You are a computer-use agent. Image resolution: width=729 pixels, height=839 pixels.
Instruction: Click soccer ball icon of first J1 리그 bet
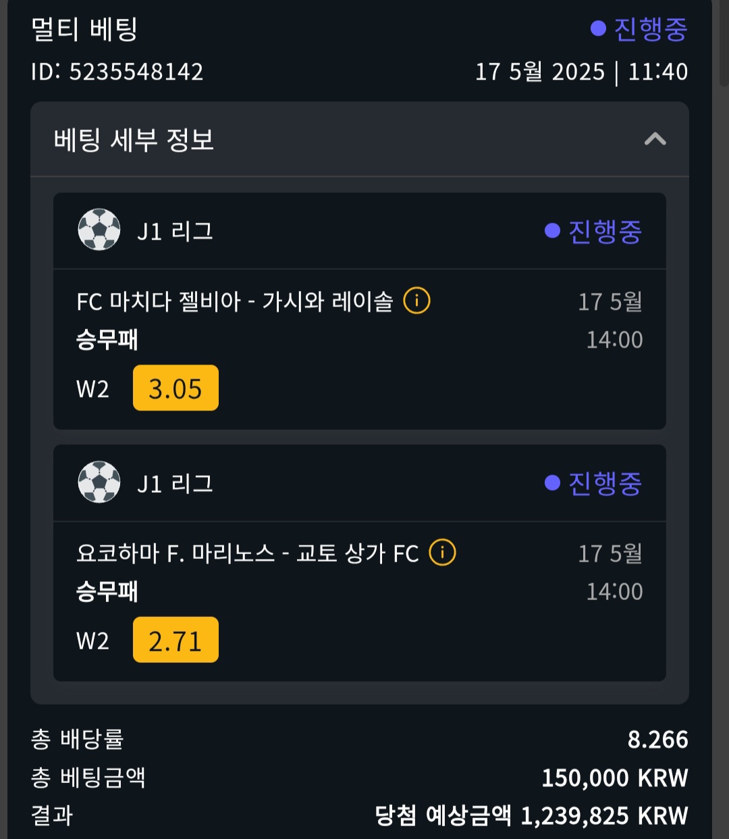(x=99, y=230)
